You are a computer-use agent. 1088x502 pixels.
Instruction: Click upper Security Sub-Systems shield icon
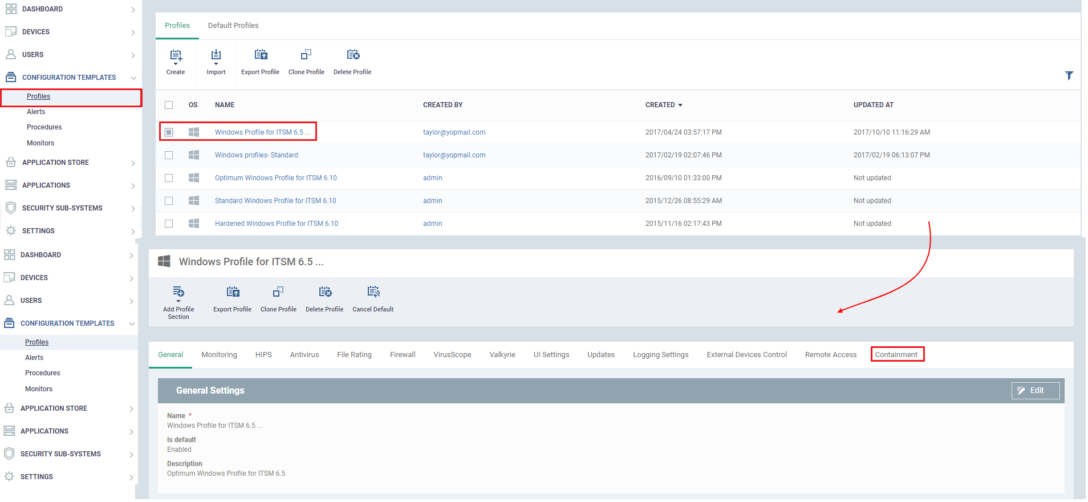point(11,208)
